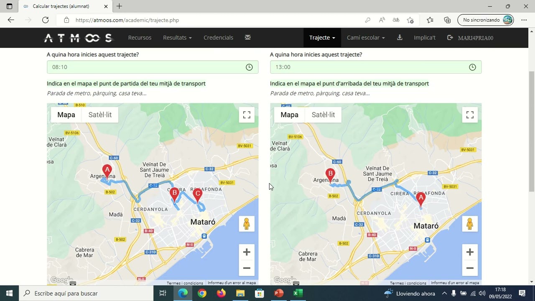This screenshot has height=301, width=535.
Task: Click the browser address bar URL
Action: (x=127, y=20)
